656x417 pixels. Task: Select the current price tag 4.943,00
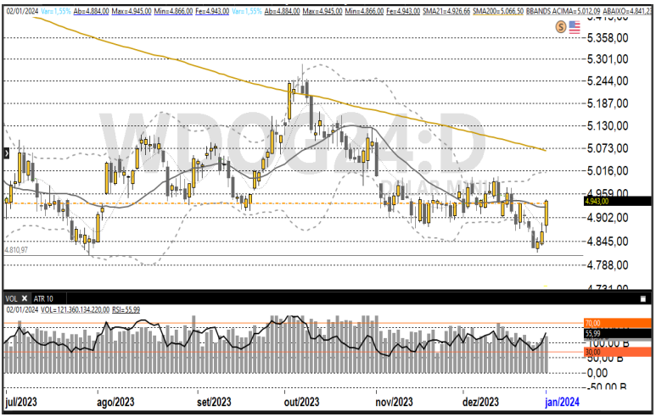pyautogui.click(x=617, y=202)
